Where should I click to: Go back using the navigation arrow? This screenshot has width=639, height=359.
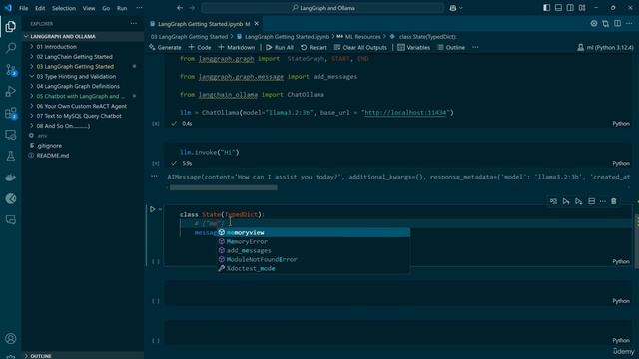[x=180, y=8]
